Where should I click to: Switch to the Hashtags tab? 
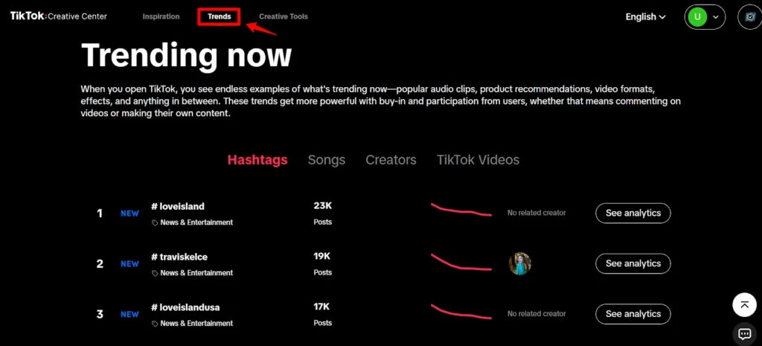point(257,160)
